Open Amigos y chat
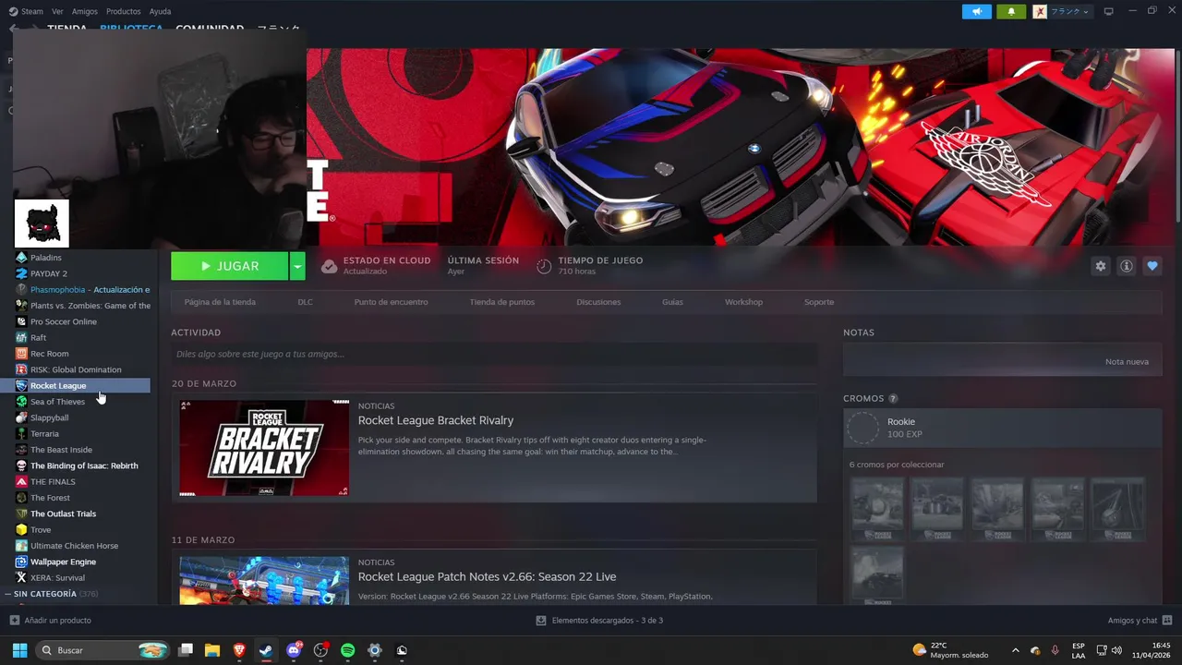The height and width of the screenshot is (665, 1182). click(x=1132, y=621)
